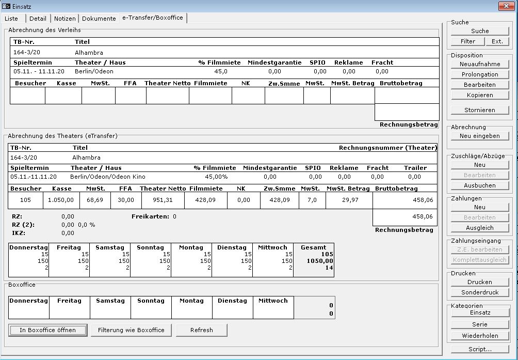This screenshot has width=518, height=360.
Task: Click Filterung wie Boxoffice button
Action: (131, 330)
